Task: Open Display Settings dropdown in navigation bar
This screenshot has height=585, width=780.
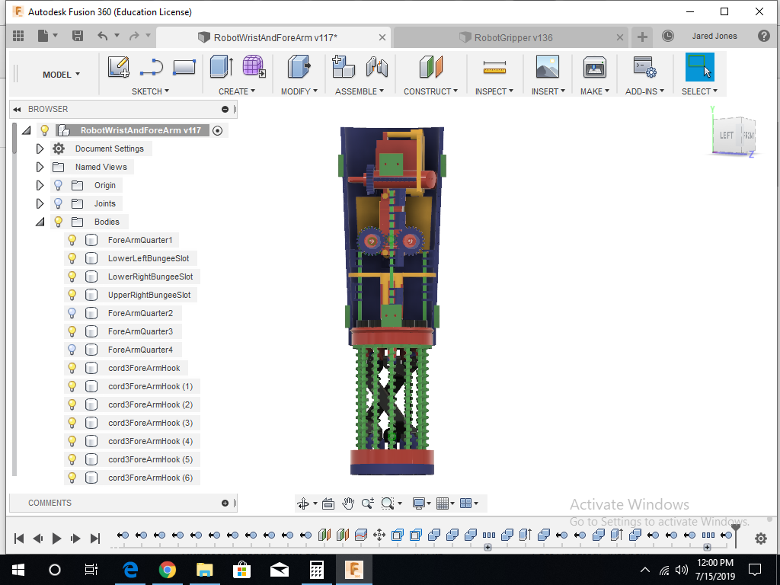Action: click(420, 504)
